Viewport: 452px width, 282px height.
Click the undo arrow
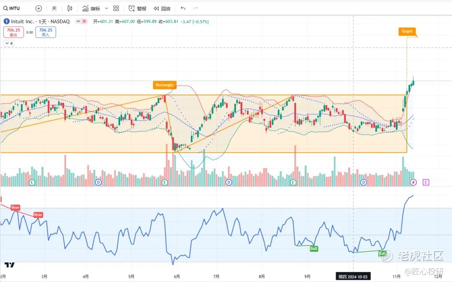[x=183, y=9]
